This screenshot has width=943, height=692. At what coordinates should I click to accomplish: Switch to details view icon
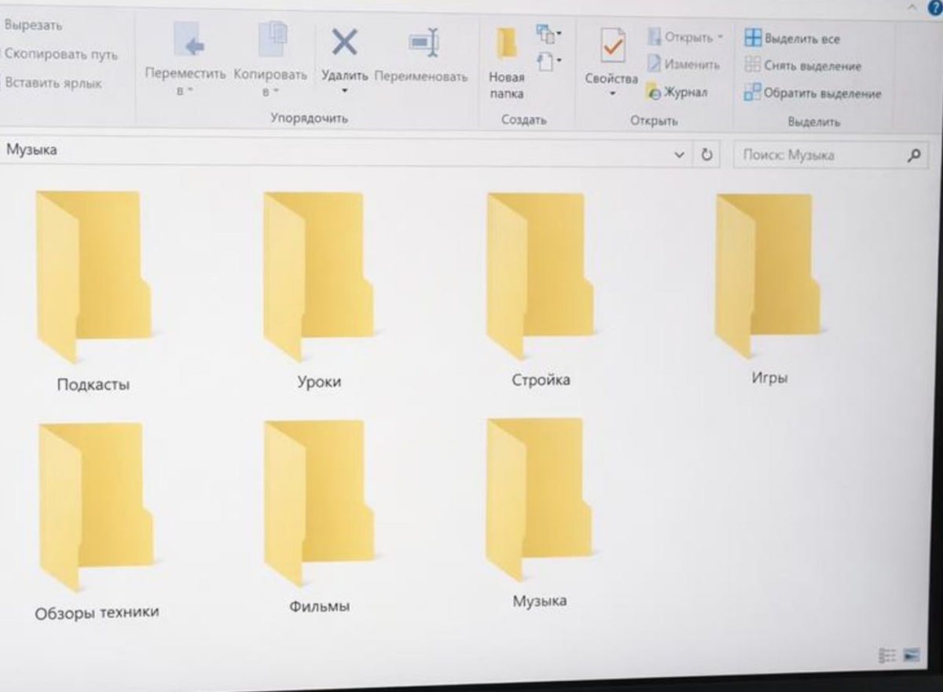(x=887, y=655)
